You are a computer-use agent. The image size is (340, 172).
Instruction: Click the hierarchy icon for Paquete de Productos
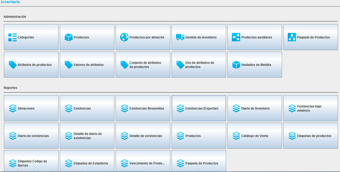coord(292,37)
